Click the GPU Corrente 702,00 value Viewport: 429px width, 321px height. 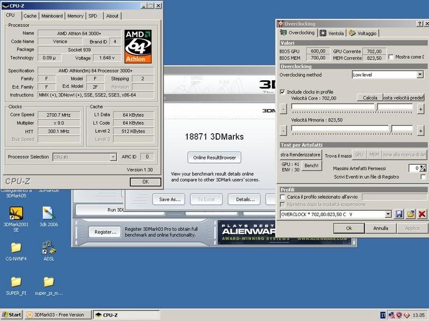pos(374,51)
